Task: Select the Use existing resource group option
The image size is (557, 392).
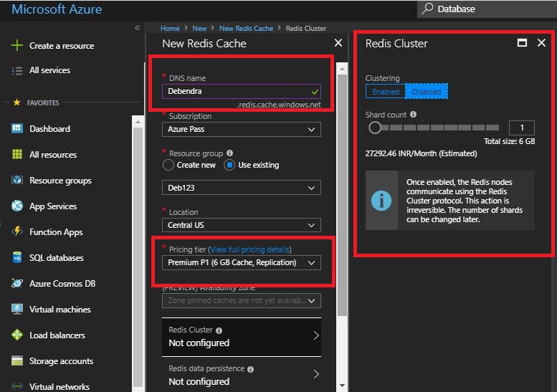Action: [x=230, y=165]
